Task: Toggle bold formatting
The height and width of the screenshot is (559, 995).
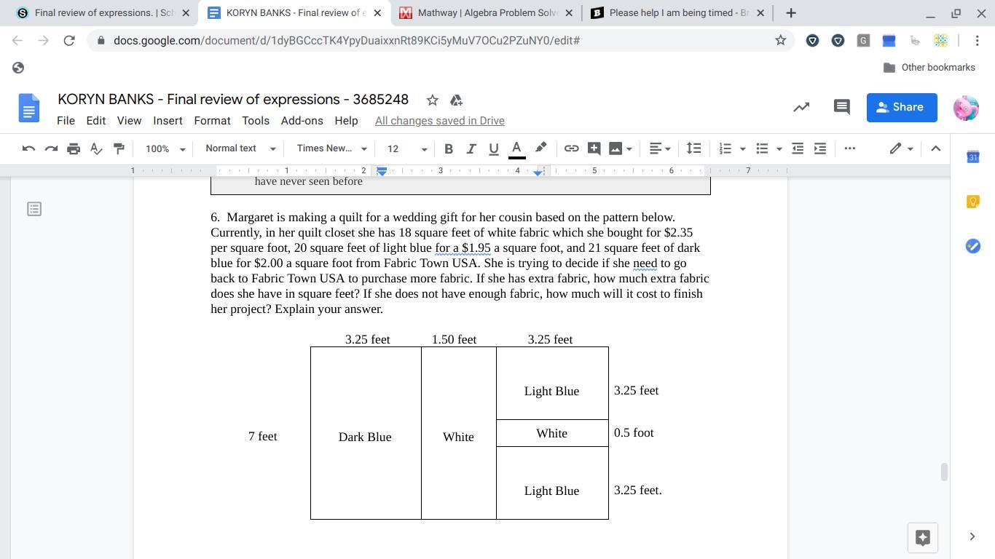Action: (x=449, y=148)
